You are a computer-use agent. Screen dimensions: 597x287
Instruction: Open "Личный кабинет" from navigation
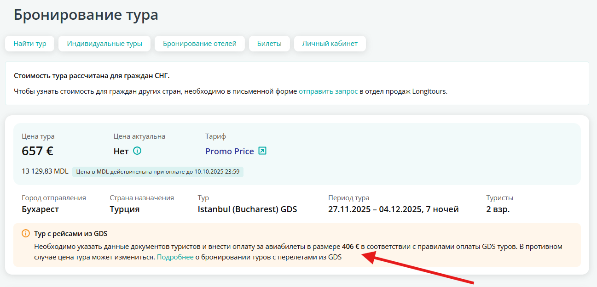[330, 44]
